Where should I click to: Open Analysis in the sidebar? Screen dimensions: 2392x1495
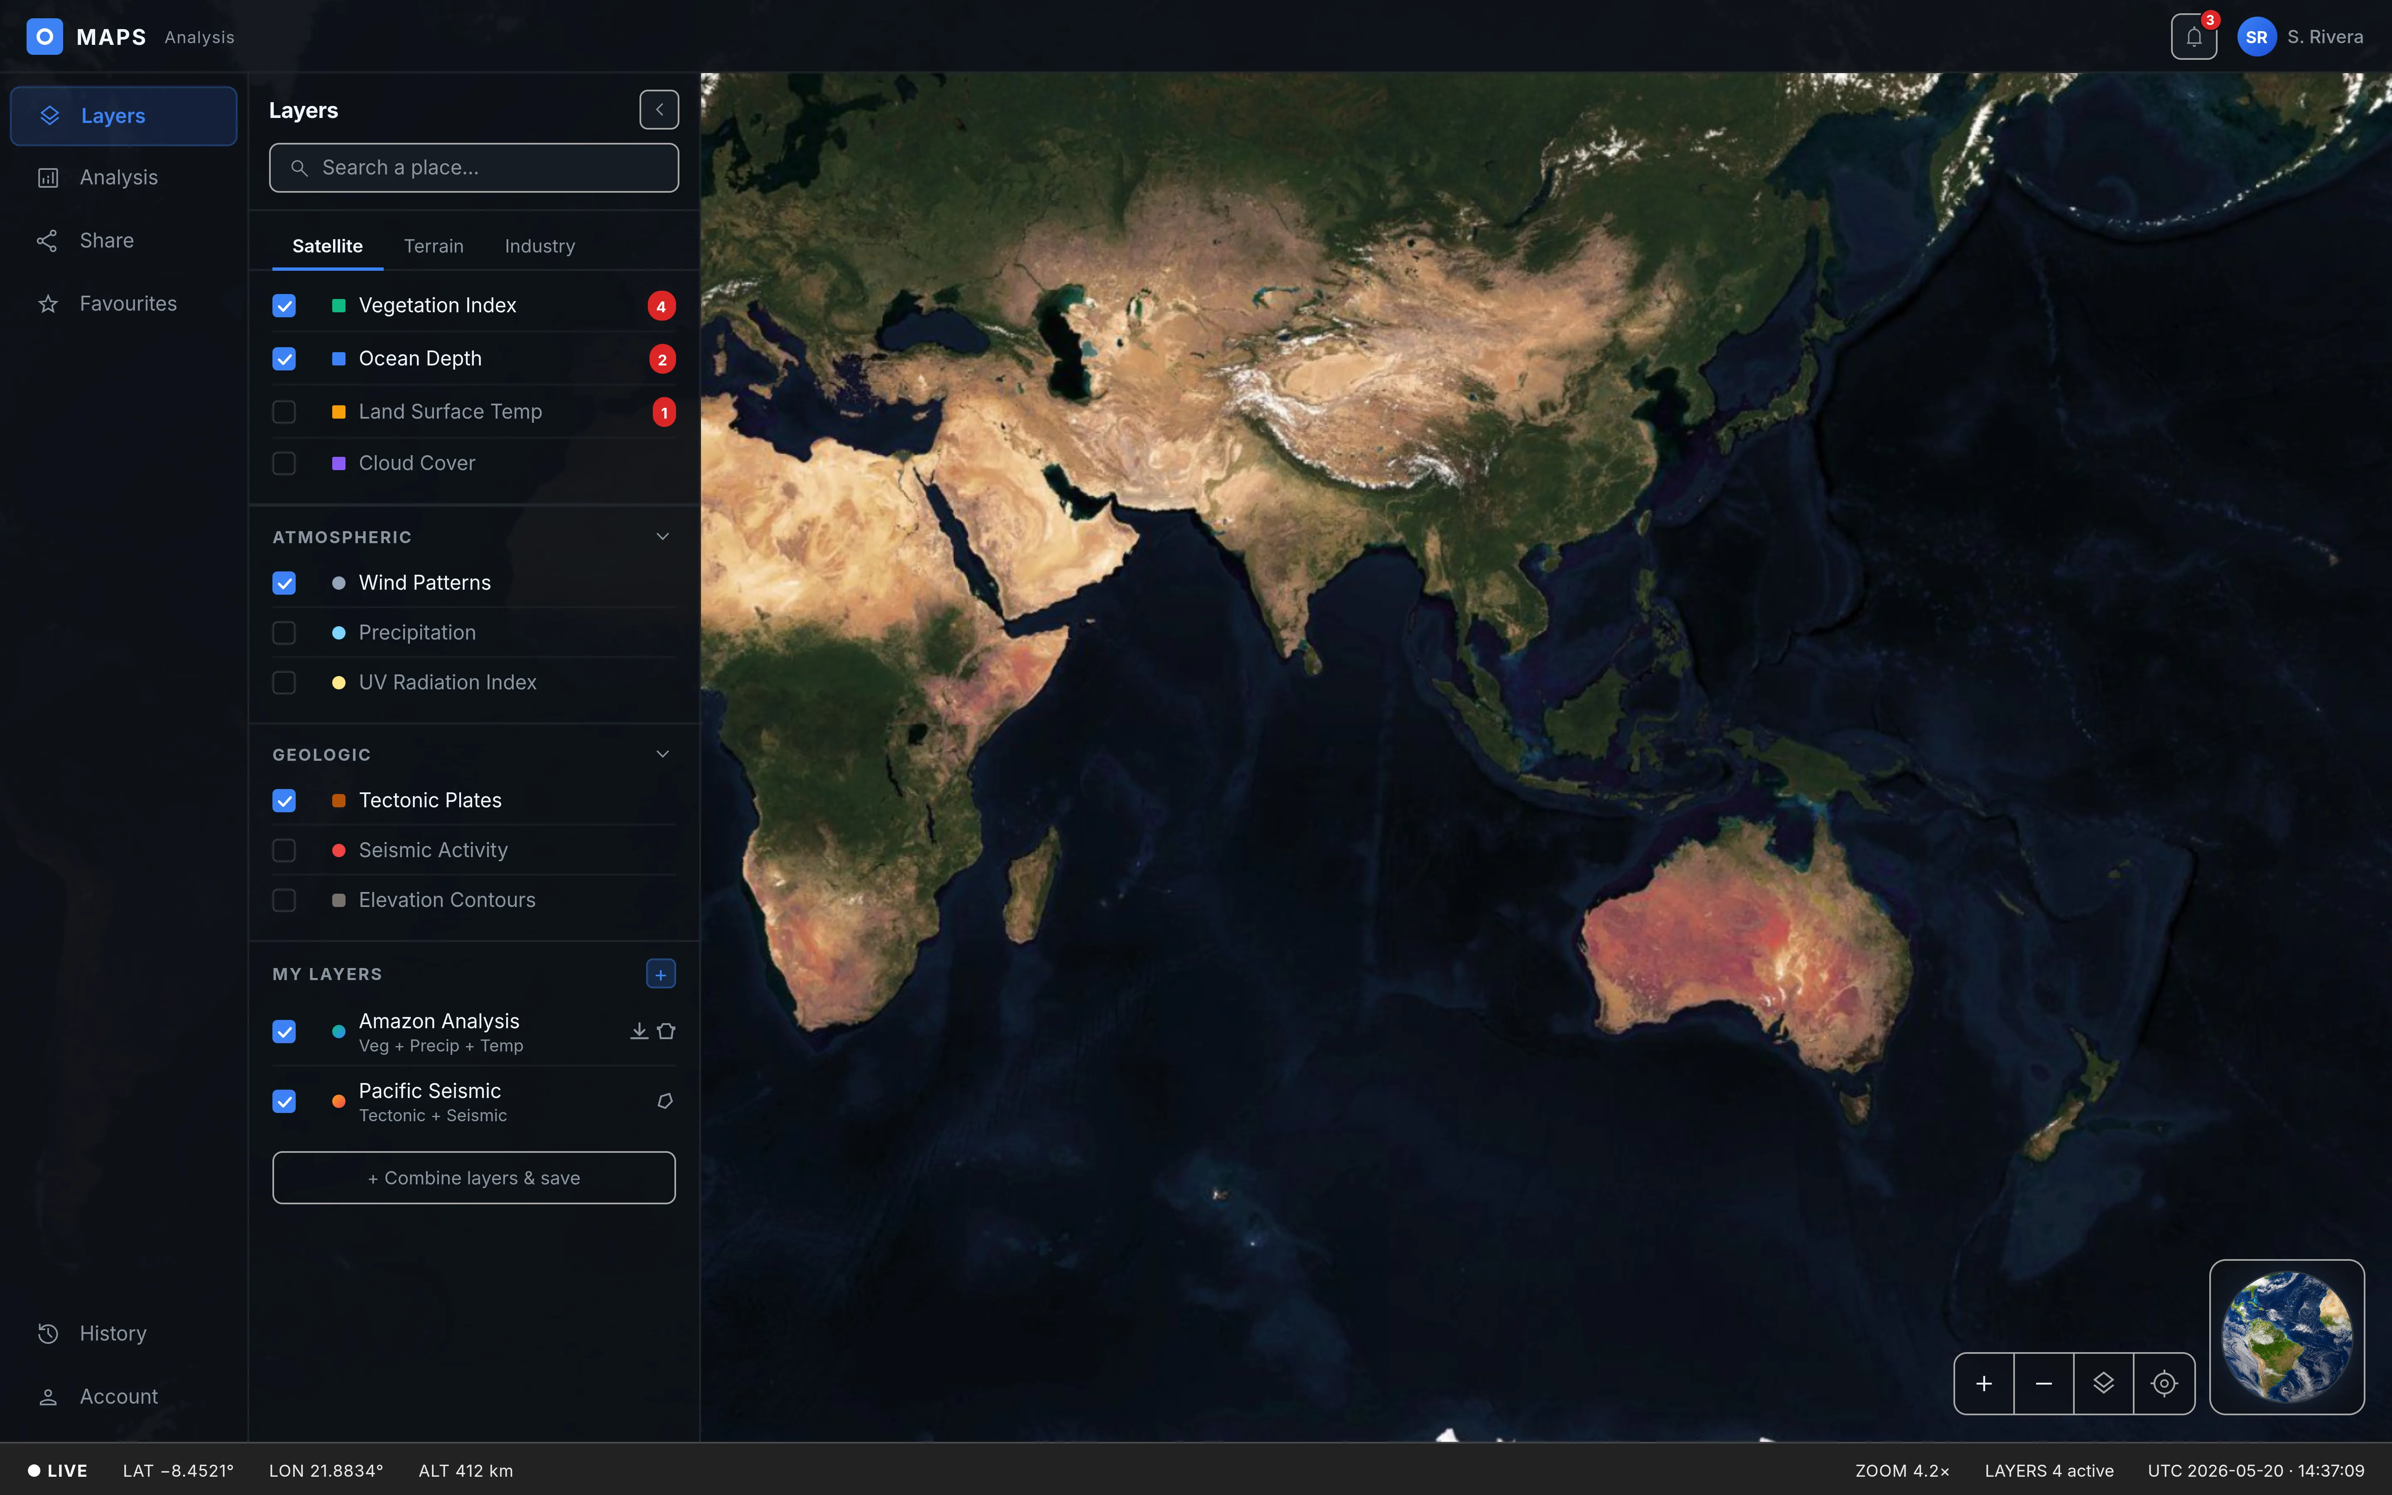click(x=124, y=178)
